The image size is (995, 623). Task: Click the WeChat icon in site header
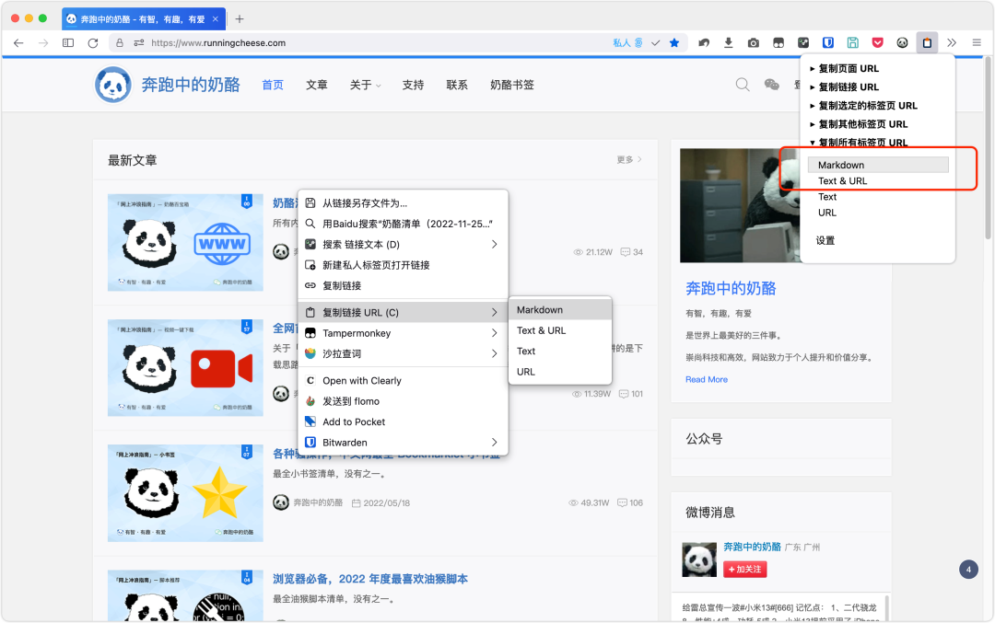click(x=772, y=85)
